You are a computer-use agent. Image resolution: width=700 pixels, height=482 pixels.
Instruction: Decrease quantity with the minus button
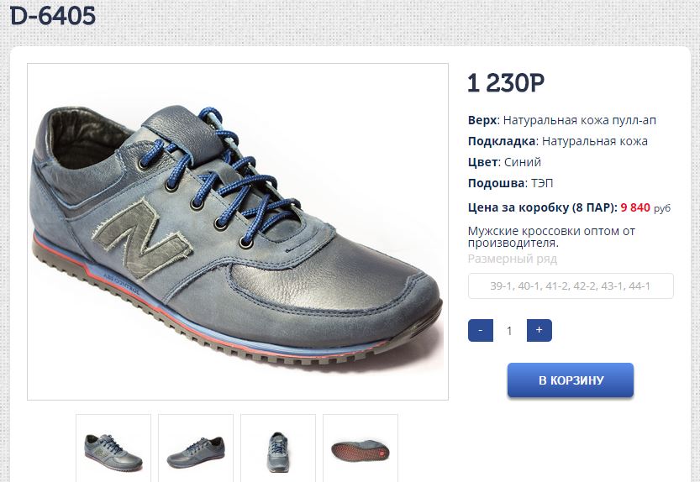[480, 331]
